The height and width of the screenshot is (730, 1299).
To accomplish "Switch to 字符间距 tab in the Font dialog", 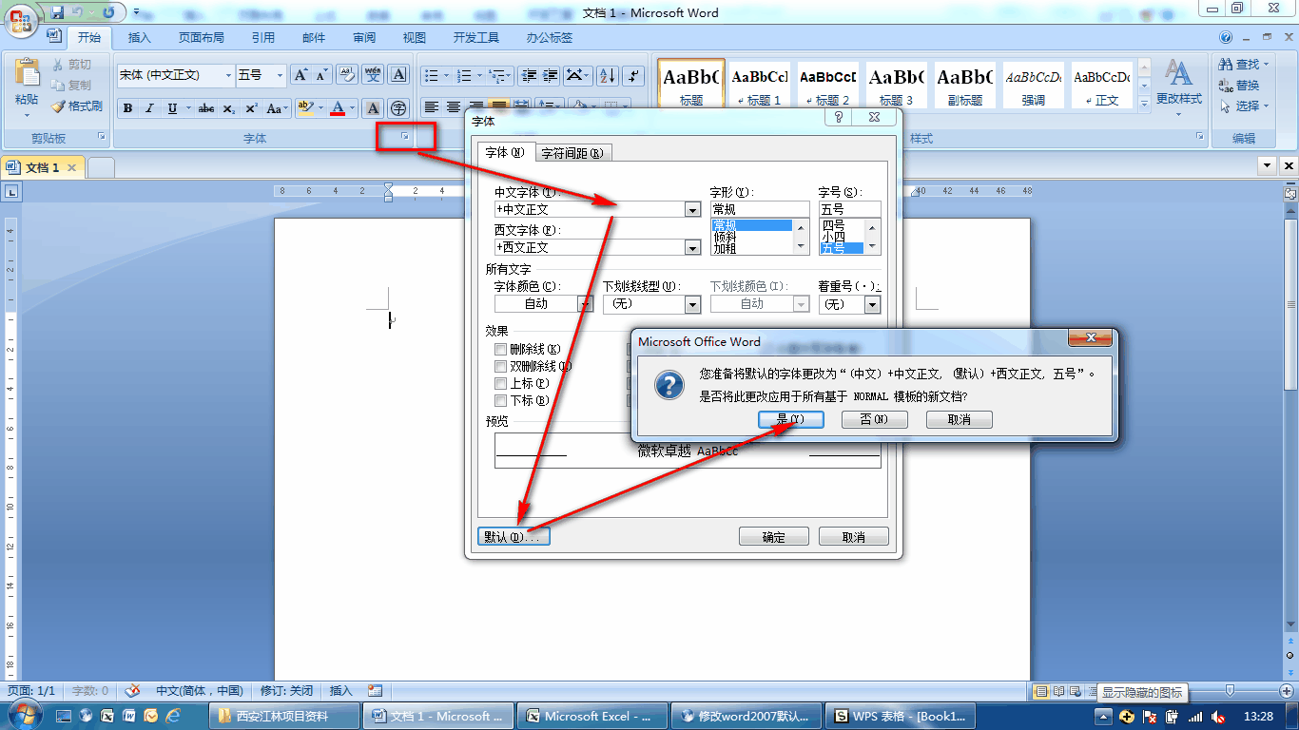I will click(x=572, y=153).
